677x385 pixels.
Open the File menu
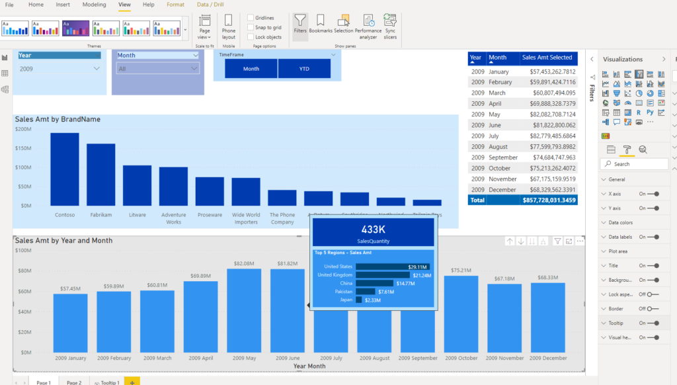(x=9, y=5)
